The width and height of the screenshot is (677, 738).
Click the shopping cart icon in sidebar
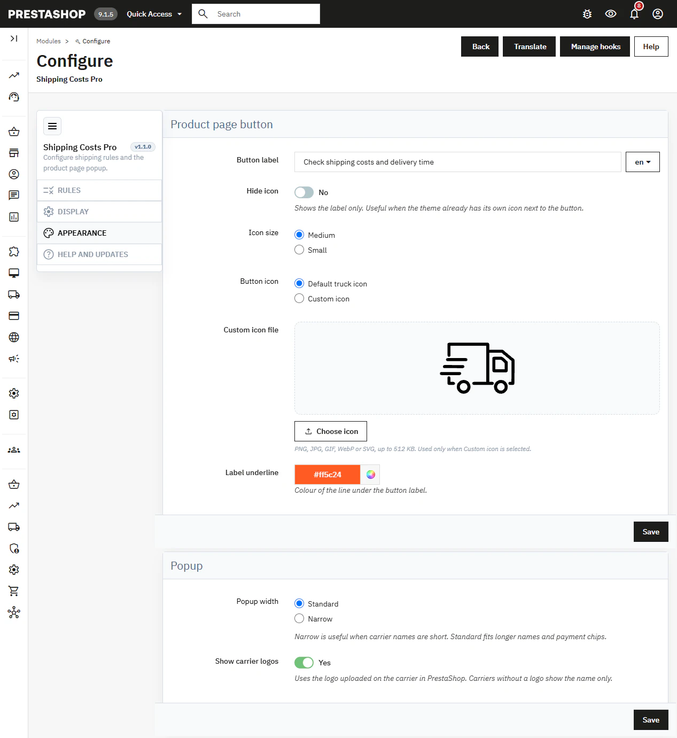14,591
